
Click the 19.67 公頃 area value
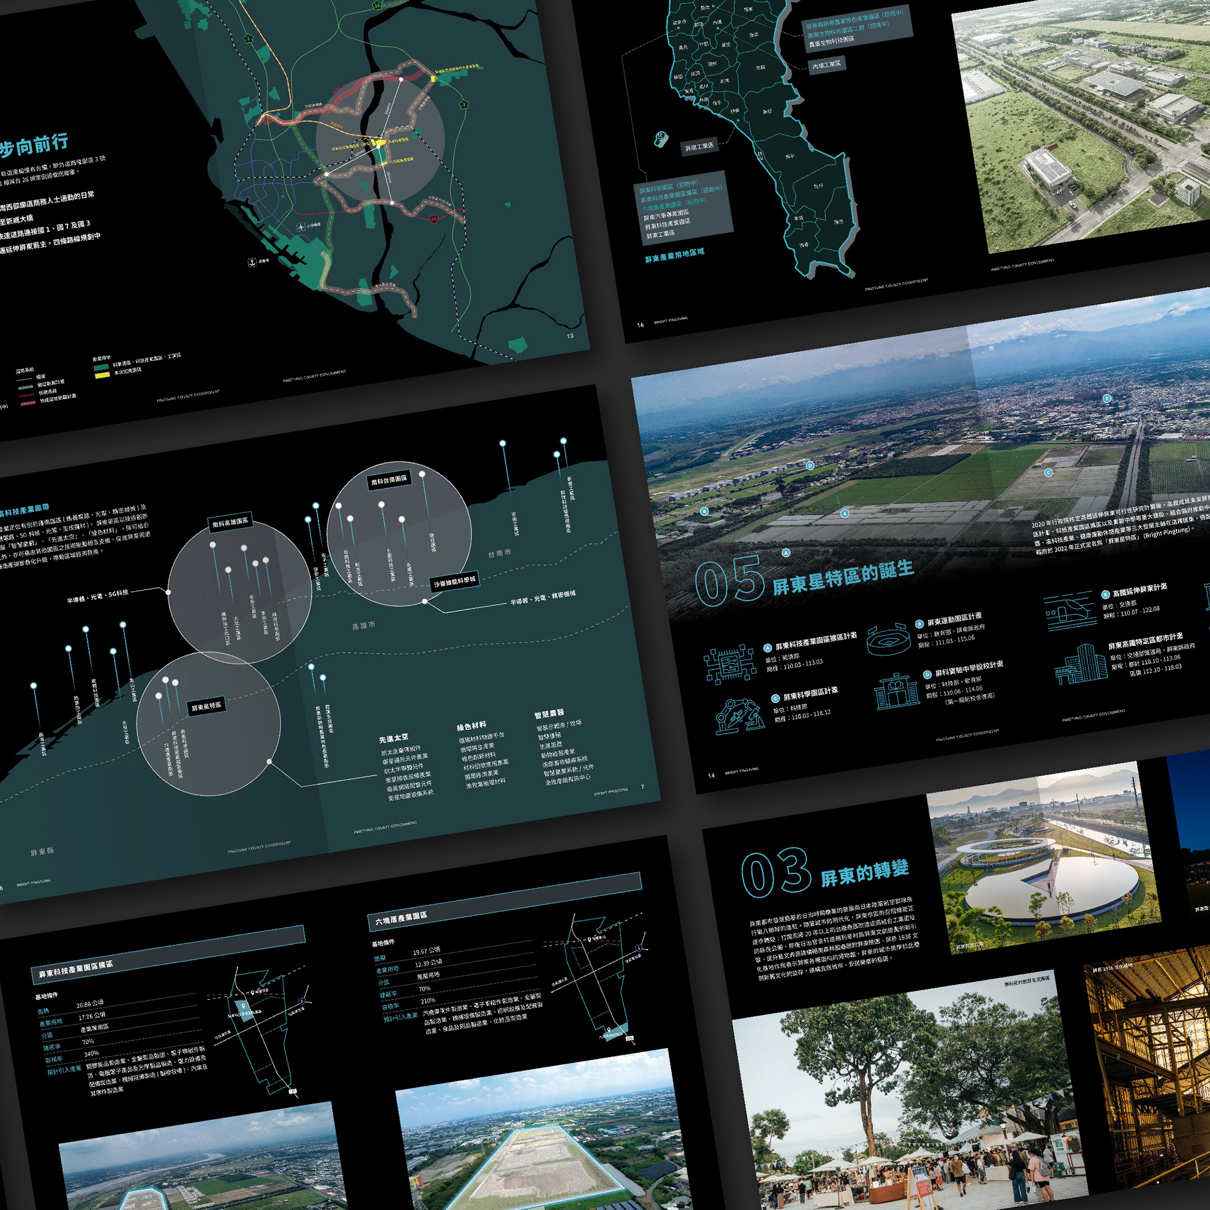tap(426, 951)
